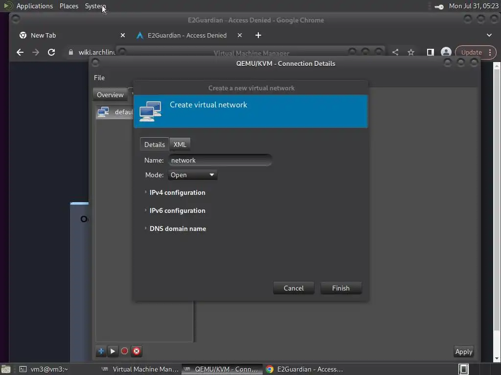This screenshot has width=501, height=375.
Task: Start the selected network with play icon
Action: click(x=113, y=351)
